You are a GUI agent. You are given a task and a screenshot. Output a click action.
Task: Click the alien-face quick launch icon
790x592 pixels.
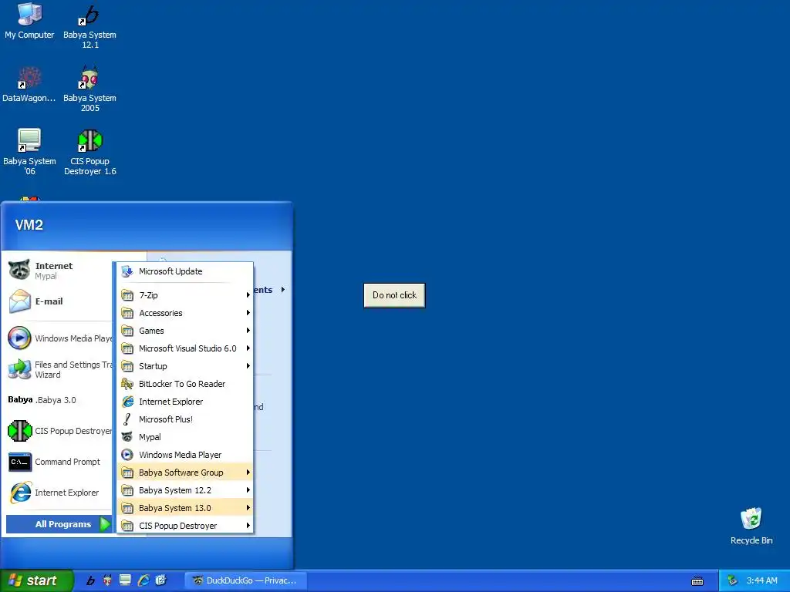[x=107, y=580]
